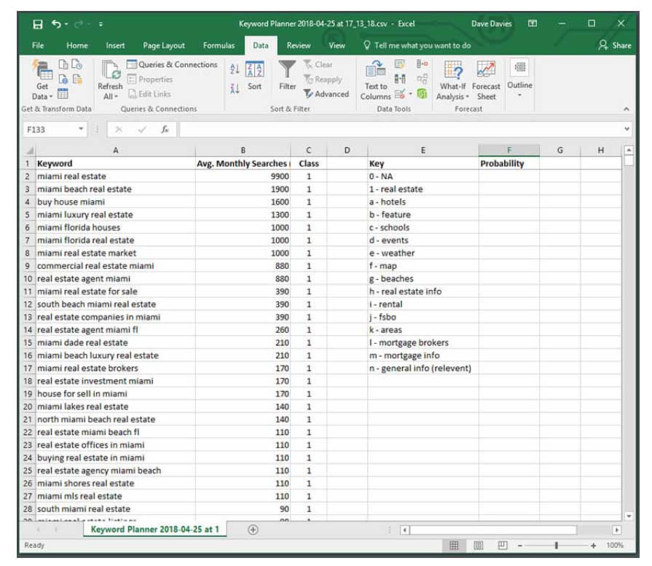Screen dimensions: 652x566
Task: Click Refresh All button
Action: [110, 80]
